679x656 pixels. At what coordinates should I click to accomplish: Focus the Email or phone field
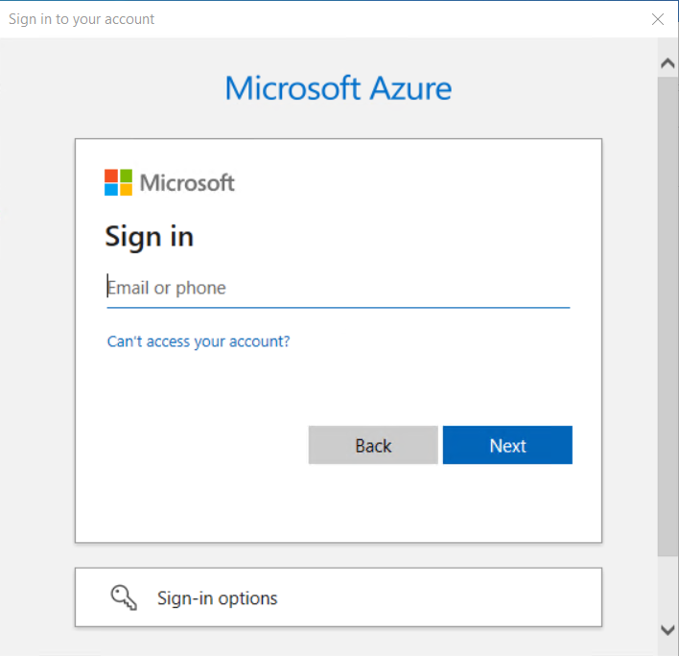tap(338, 288)
